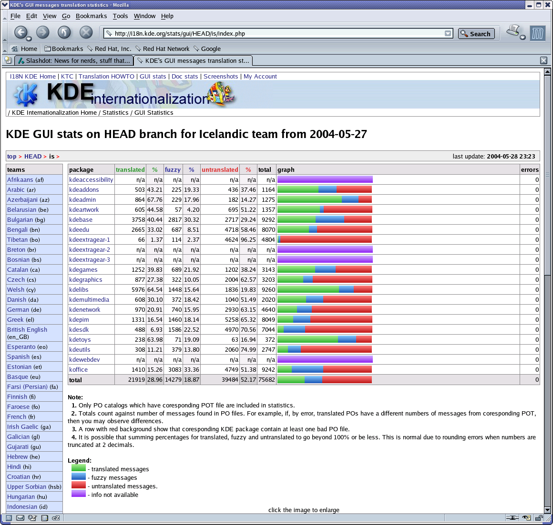Open Composer from the status bar icon
The image size is (553, 525).
tap(32, 518)
